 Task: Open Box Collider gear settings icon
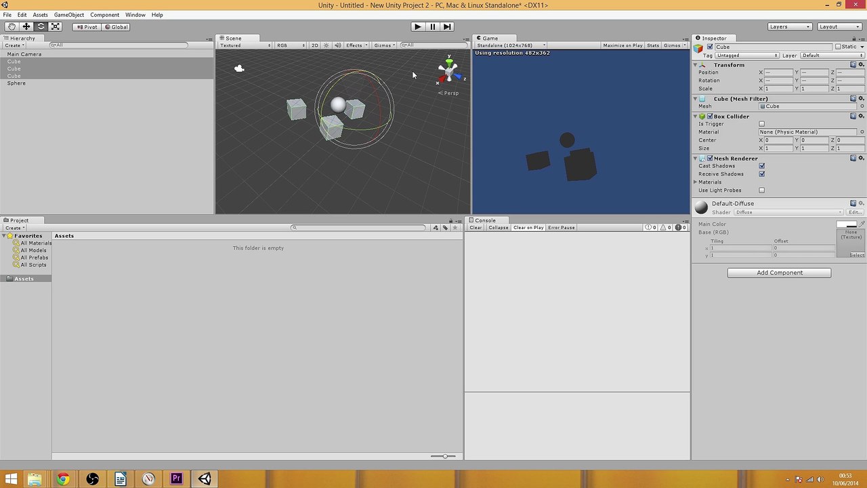pyautogui.click(x=861, y=116)
